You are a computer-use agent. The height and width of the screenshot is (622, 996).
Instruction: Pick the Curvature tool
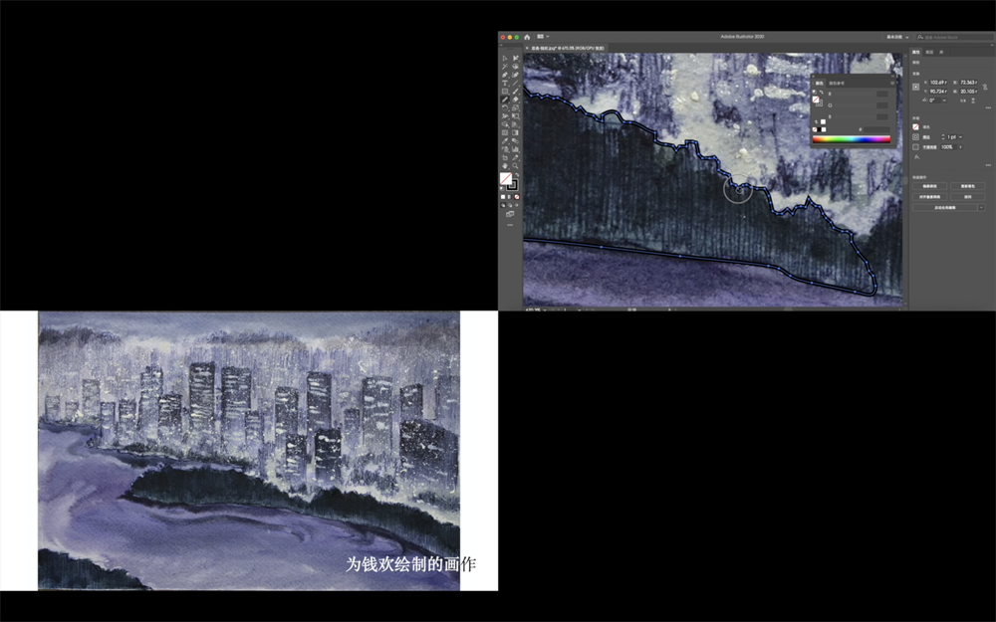point(515,75)
